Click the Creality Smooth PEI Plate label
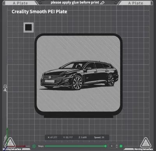 click(39, 12)
